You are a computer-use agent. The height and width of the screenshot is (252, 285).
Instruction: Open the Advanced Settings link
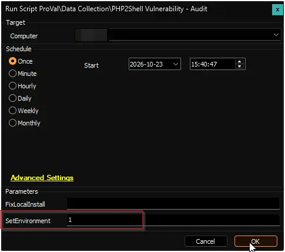point(42,178)
